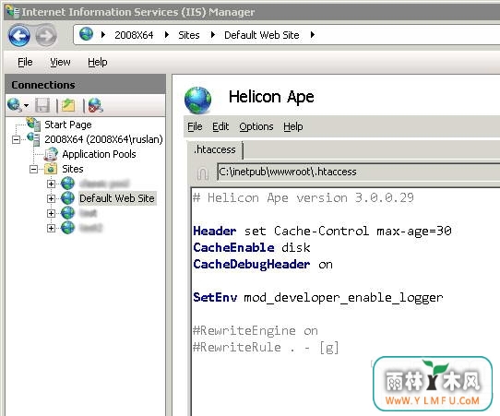Click the lock icon beside htaccess path

tap(202, 173)
